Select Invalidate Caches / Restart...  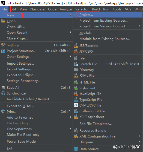36,99
